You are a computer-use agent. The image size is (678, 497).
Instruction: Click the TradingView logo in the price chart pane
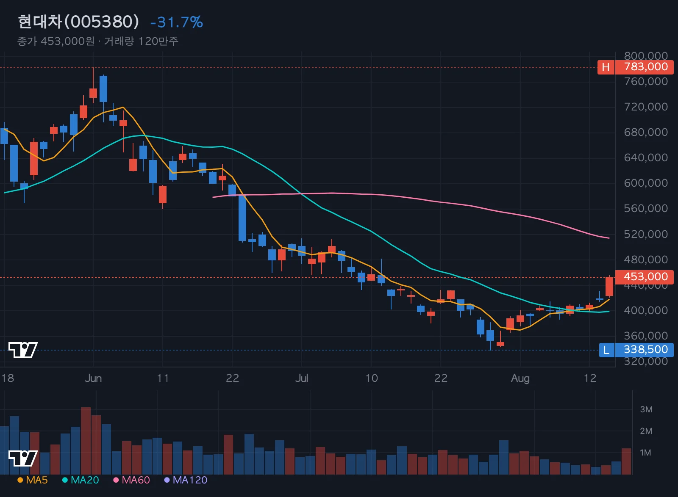23,350
